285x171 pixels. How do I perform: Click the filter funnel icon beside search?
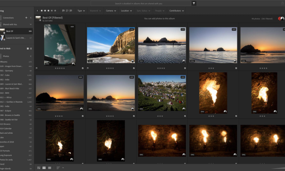pos(194,3)
